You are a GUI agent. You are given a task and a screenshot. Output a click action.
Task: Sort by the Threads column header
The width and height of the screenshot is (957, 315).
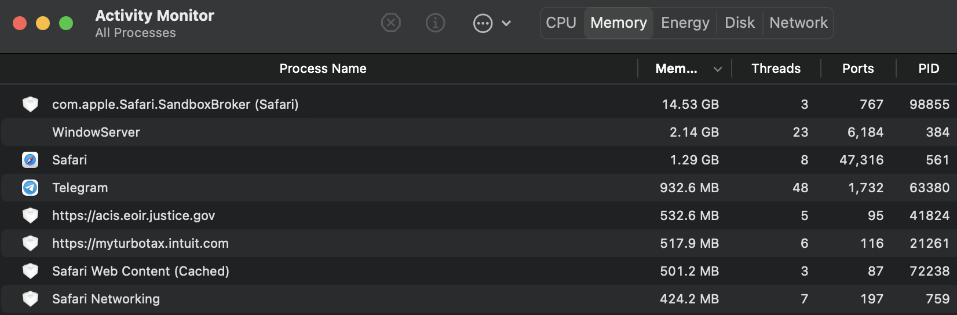[x=776, y=69]
